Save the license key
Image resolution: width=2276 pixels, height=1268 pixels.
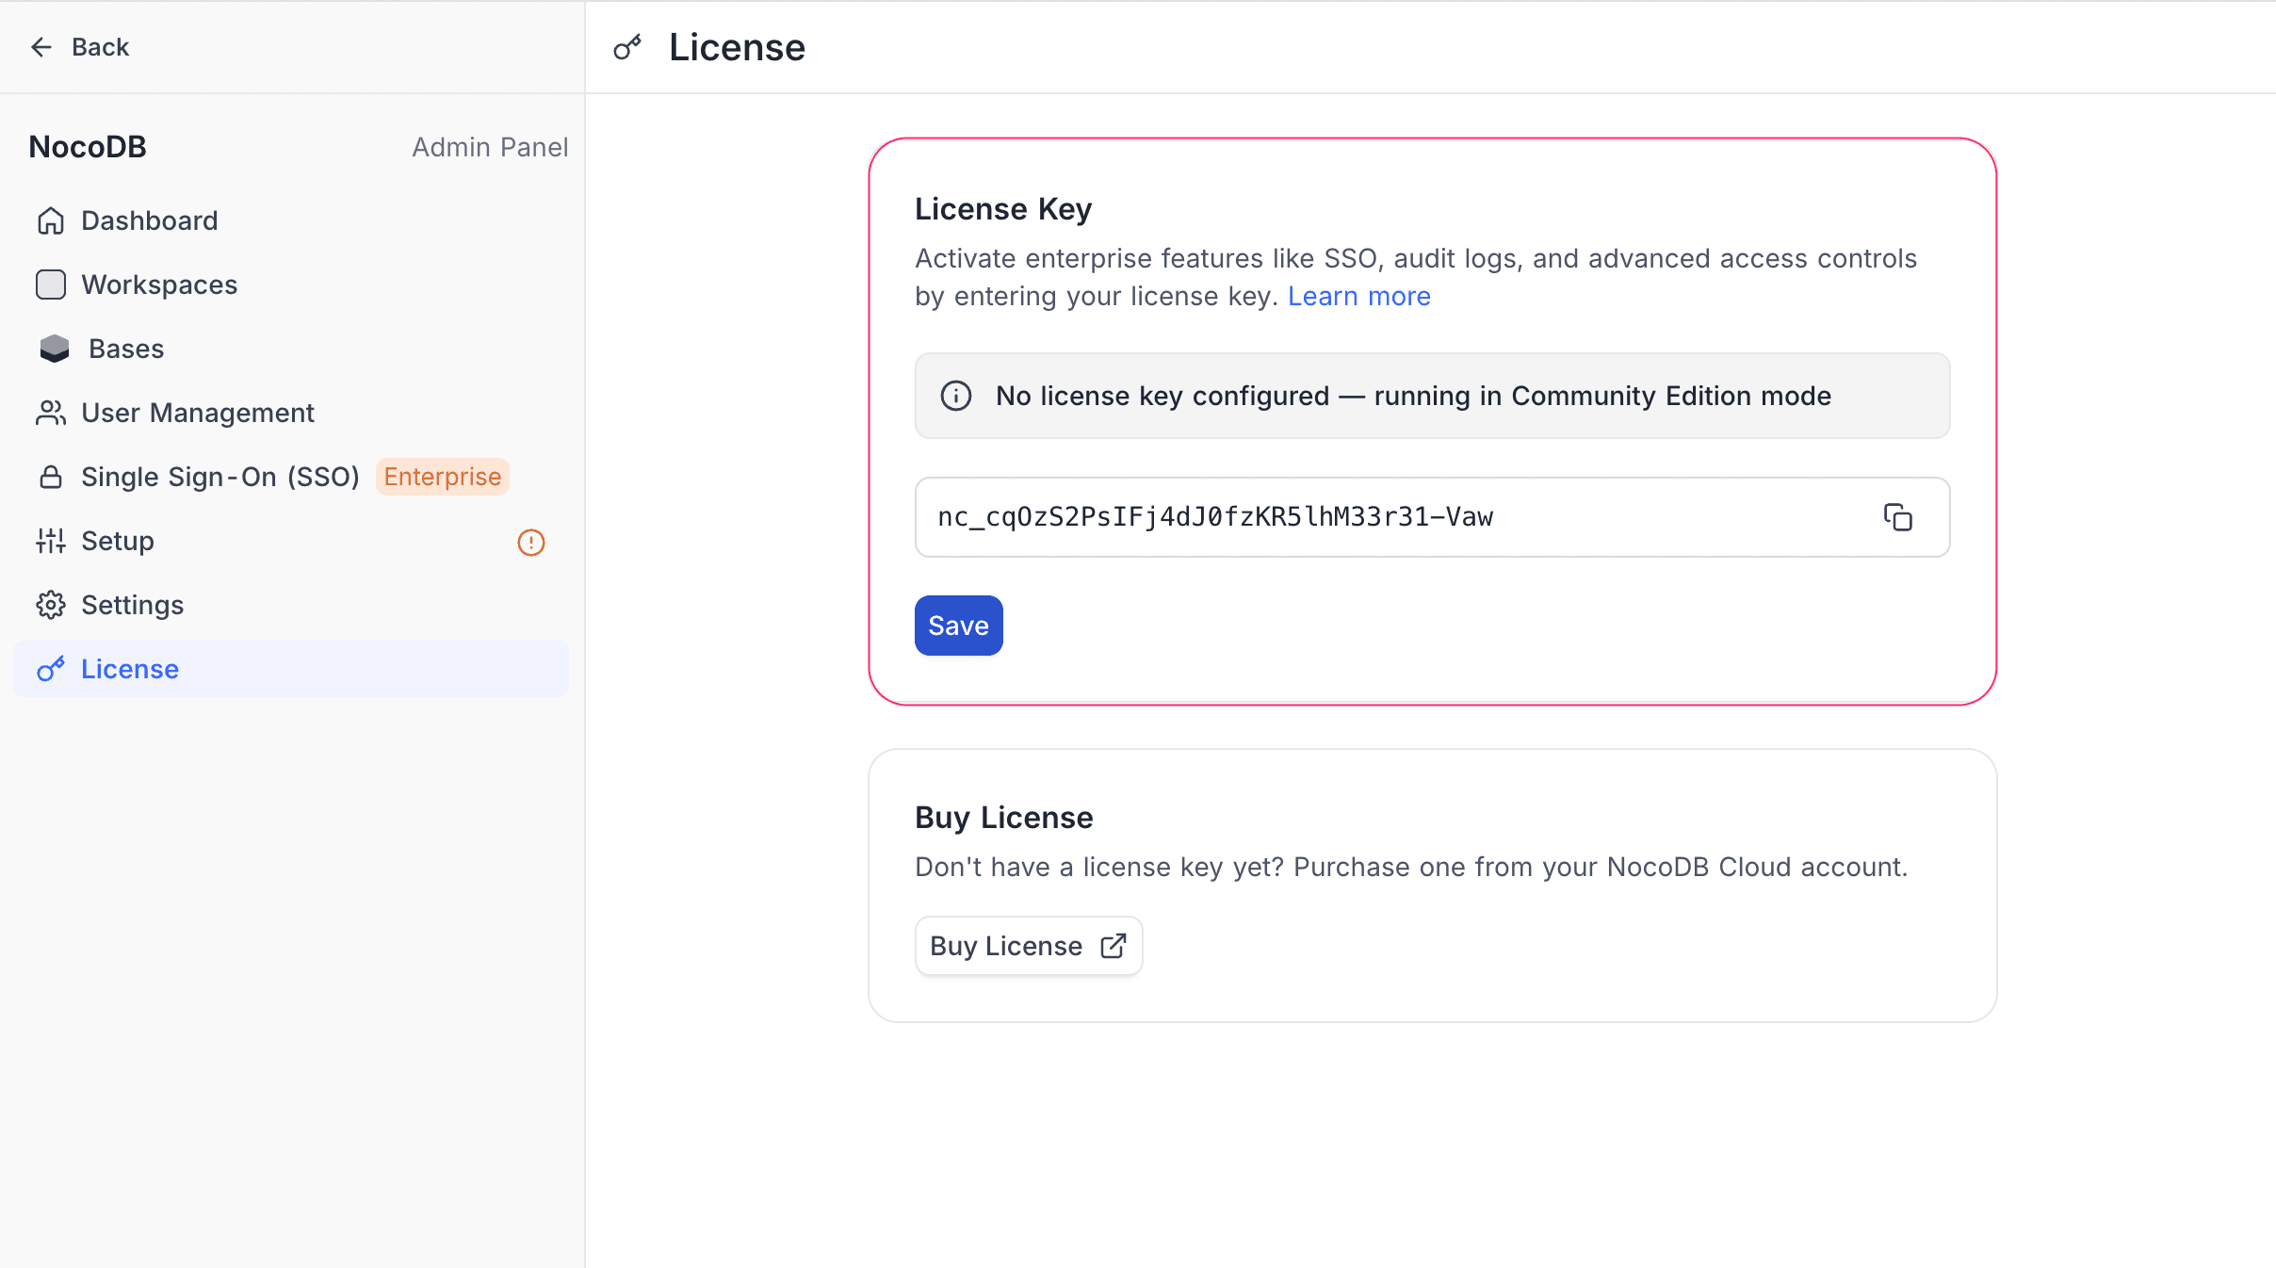pos(959,626)
